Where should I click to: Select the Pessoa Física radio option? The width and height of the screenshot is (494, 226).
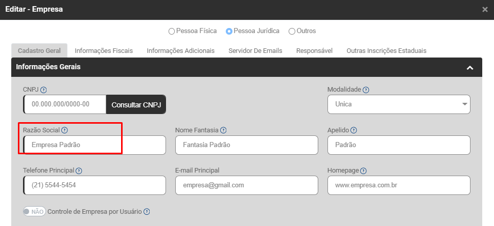pos(172,31)
